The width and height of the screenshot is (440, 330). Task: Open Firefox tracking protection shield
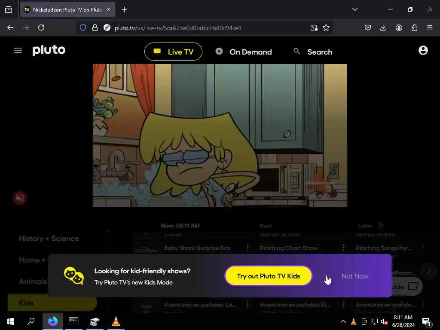point(83,27)
